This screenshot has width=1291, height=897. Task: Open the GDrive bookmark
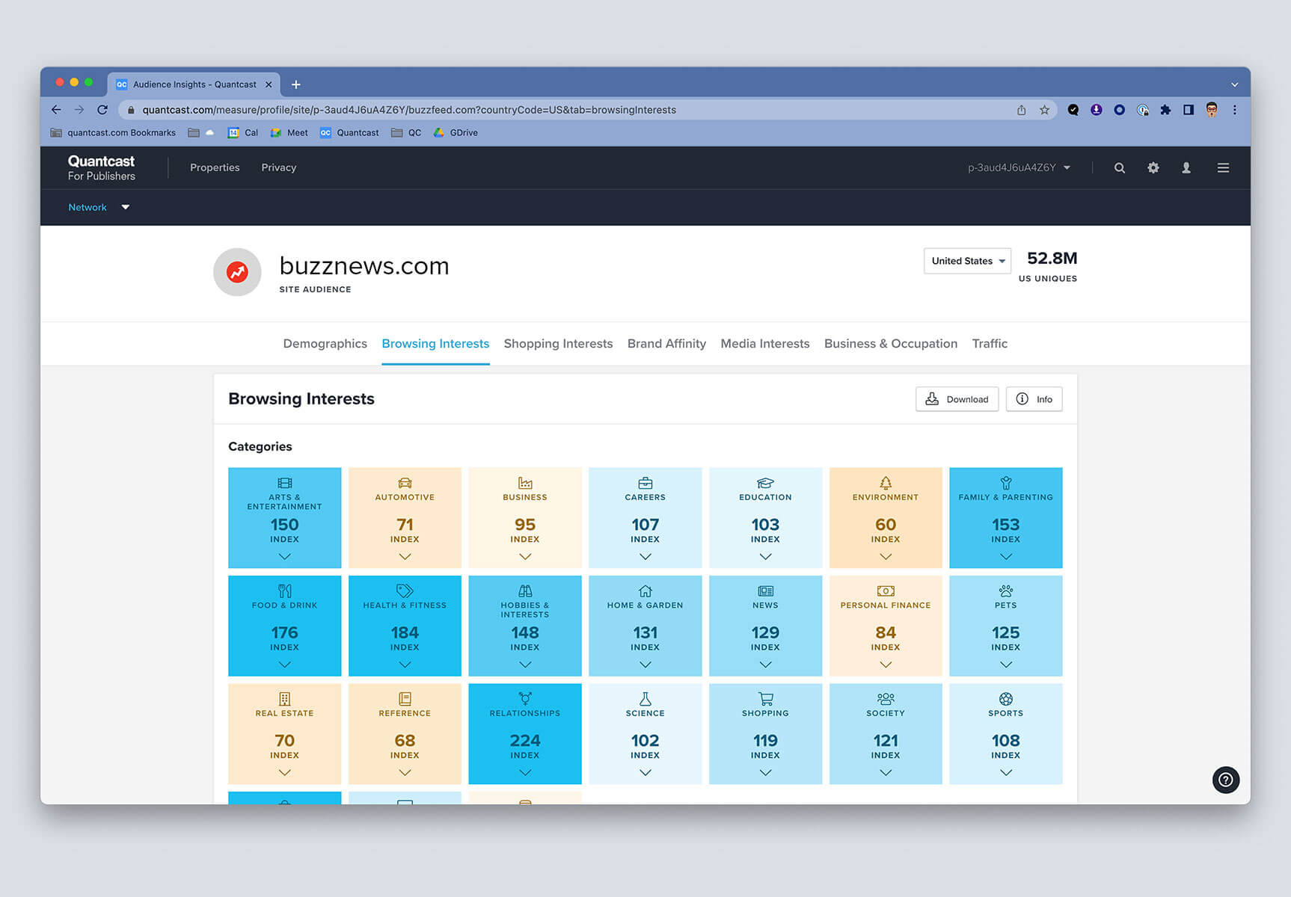click(456, 132)
